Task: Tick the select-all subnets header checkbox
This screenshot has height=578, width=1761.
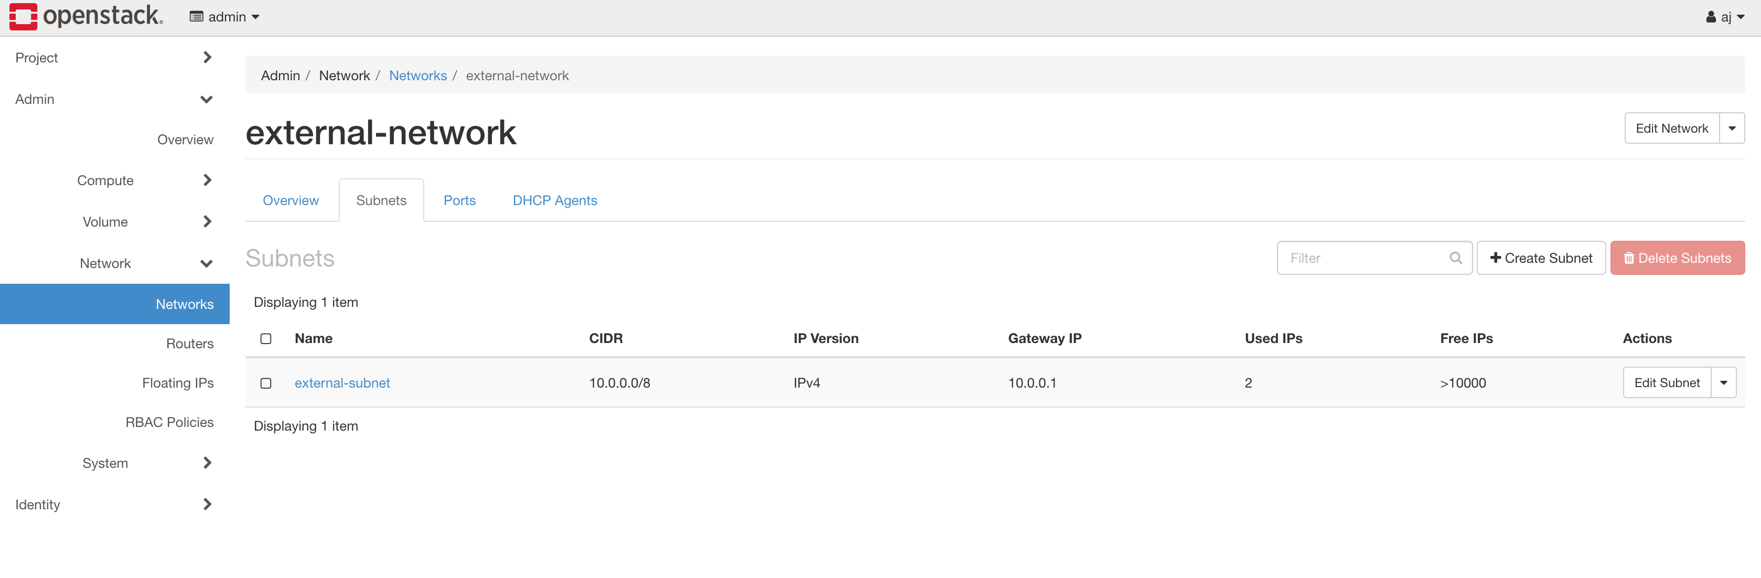Action: tap(266, 339)
